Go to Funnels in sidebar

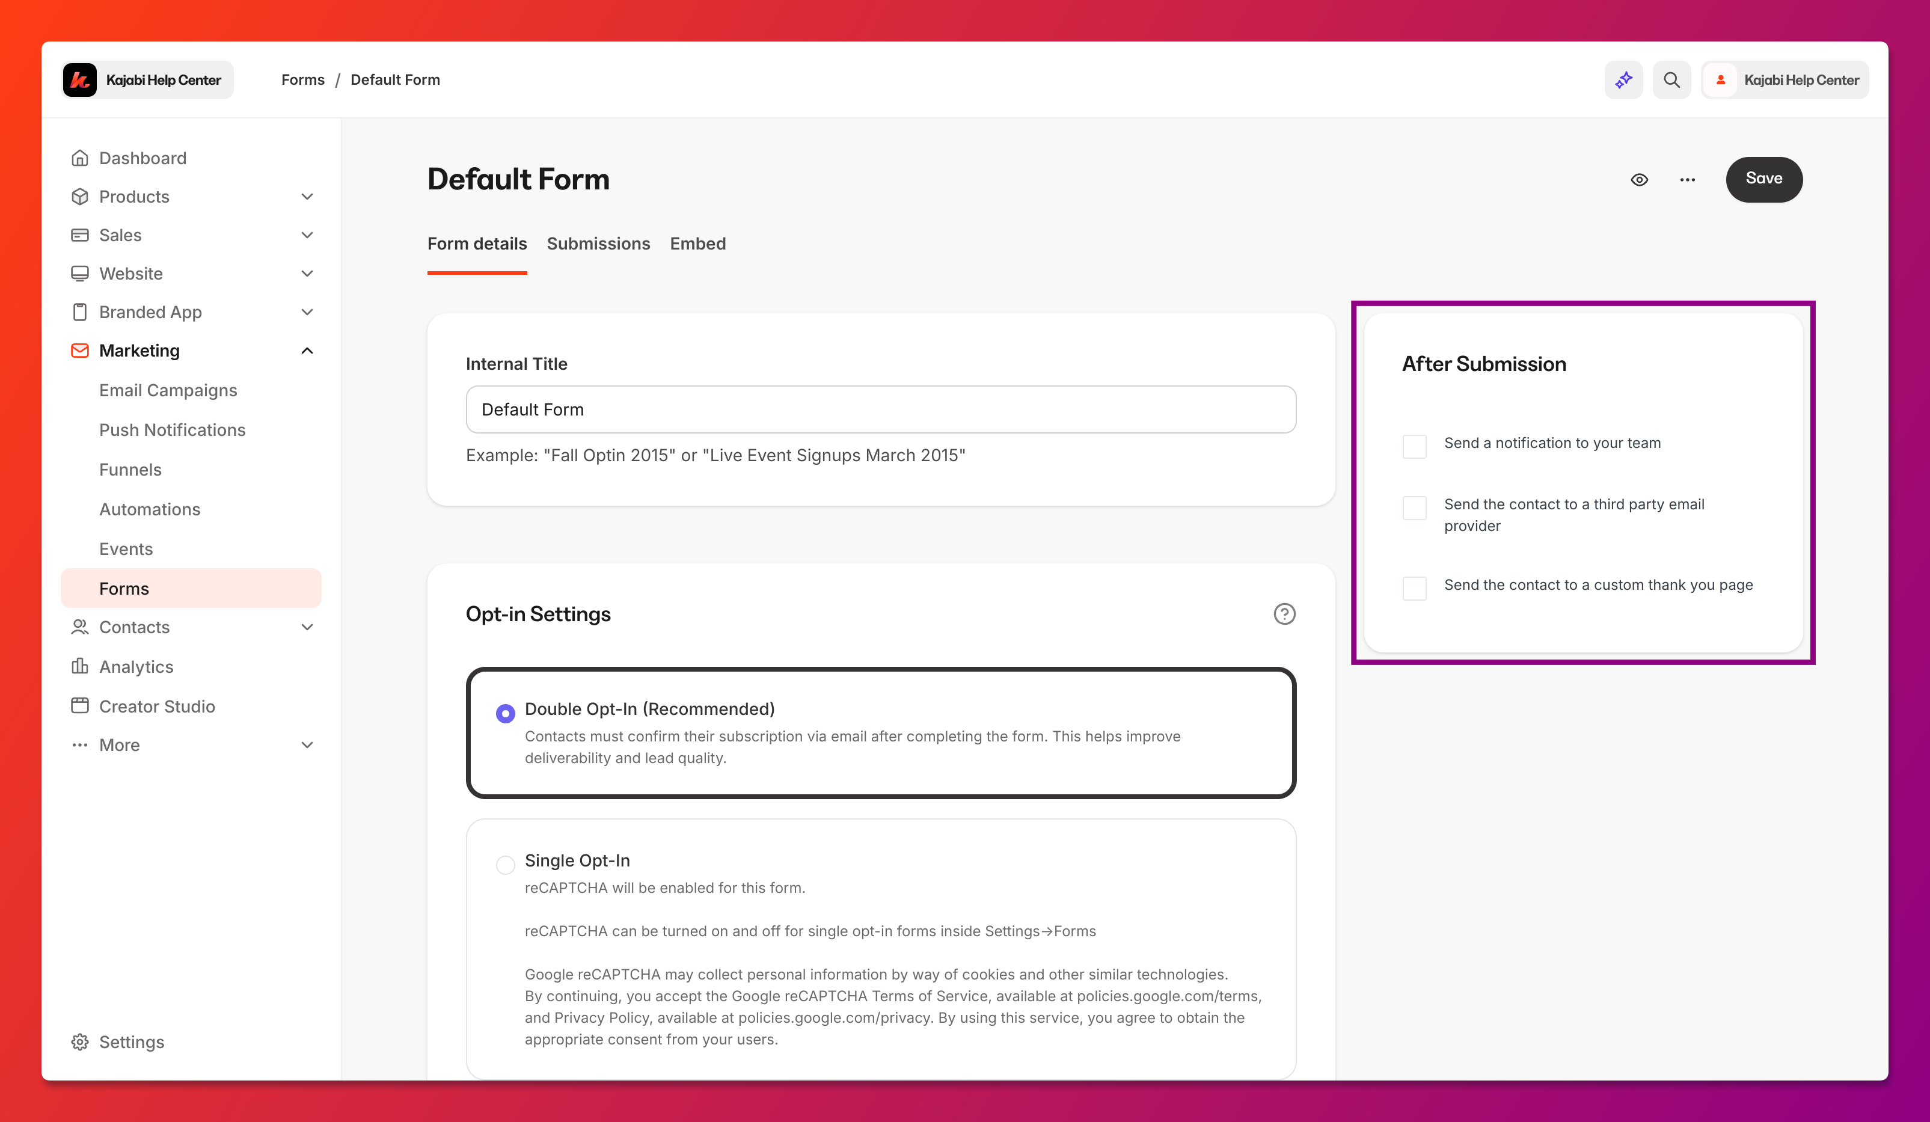tap(130, 470)
